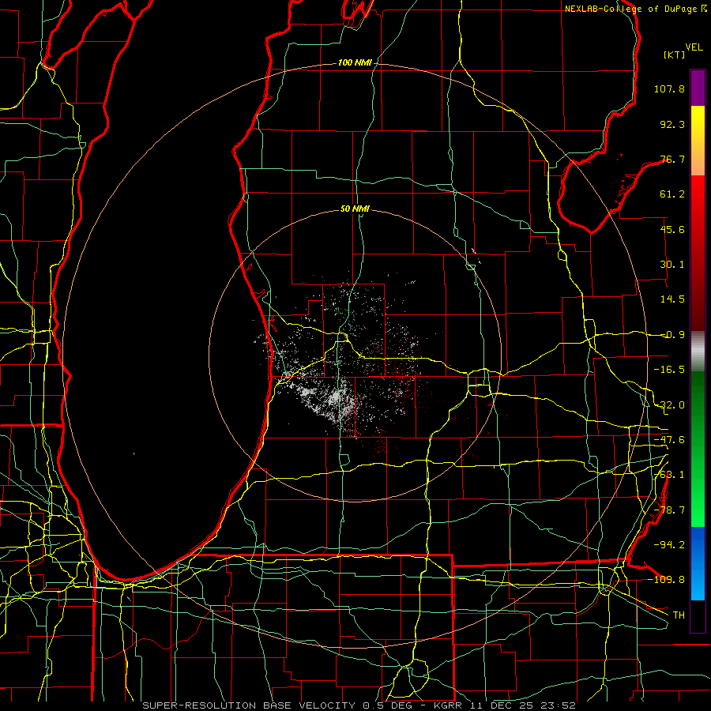711x711 pixels.
Task: Click the [KT] units label
Action: pos(675,55)
